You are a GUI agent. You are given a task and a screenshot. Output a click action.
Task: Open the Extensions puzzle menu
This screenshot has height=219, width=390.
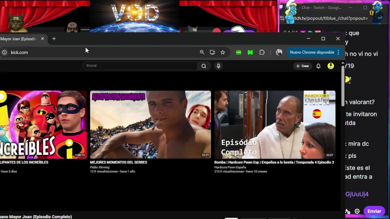(262, 52)
